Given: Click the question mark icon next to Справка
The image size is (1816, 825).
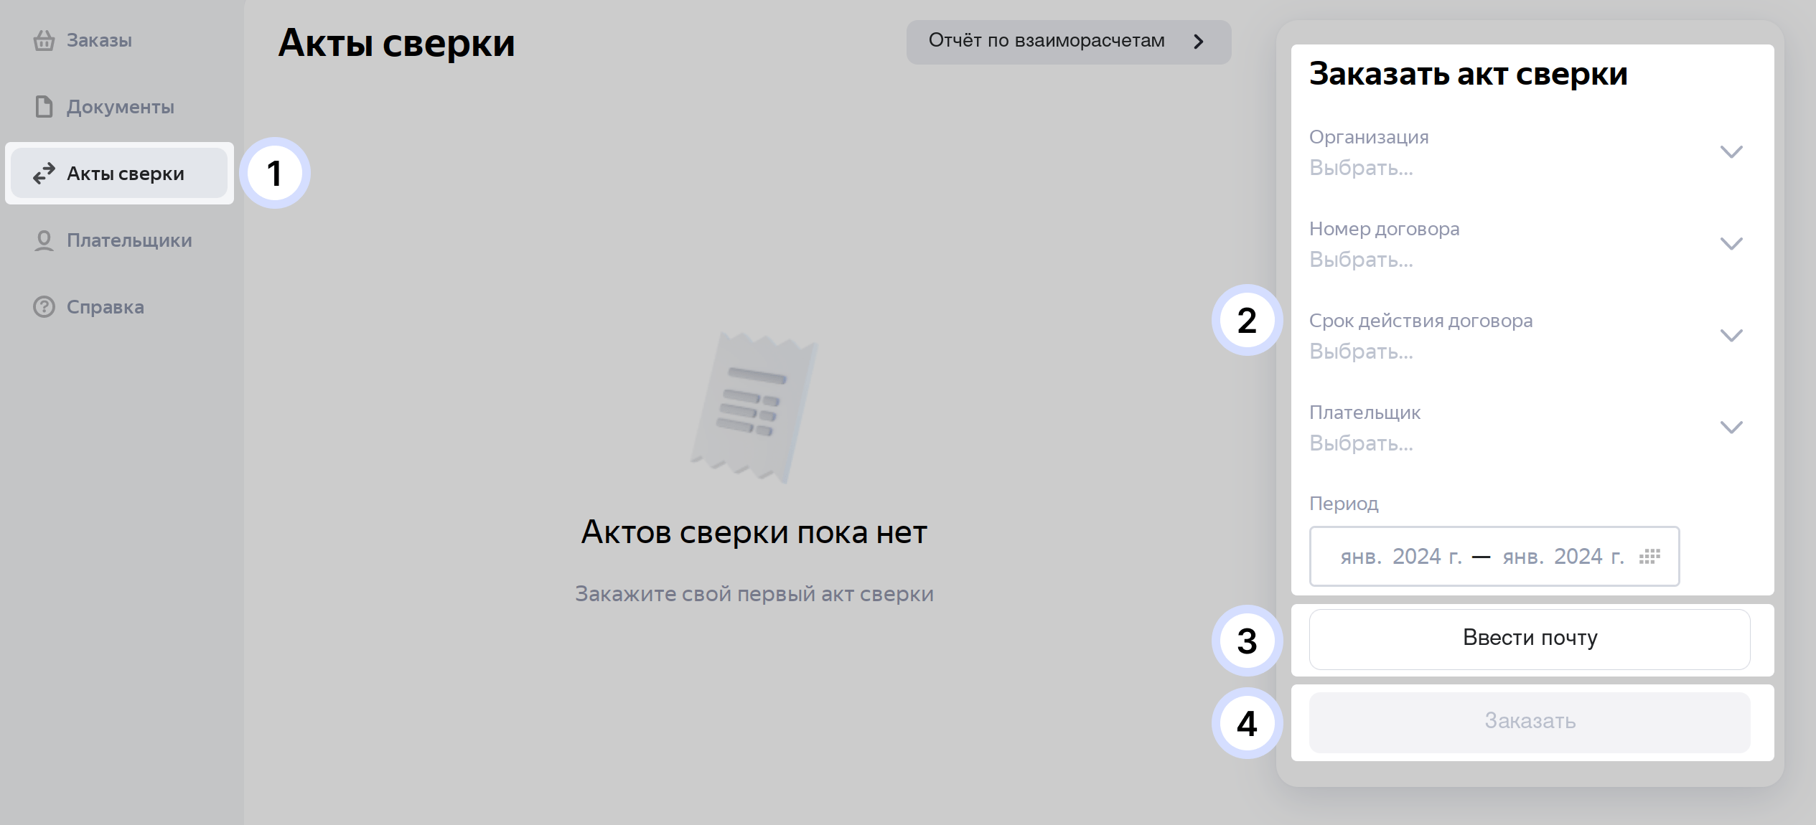Looking at the screenshot, I should click(x=45, y=307).
